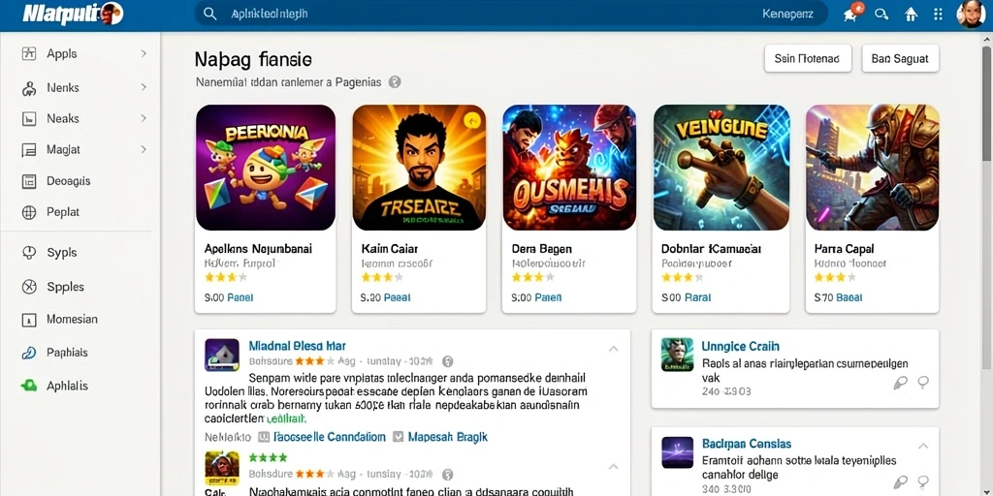Open user profile avatar at top right
993x496 pixels.
[971, 14]
